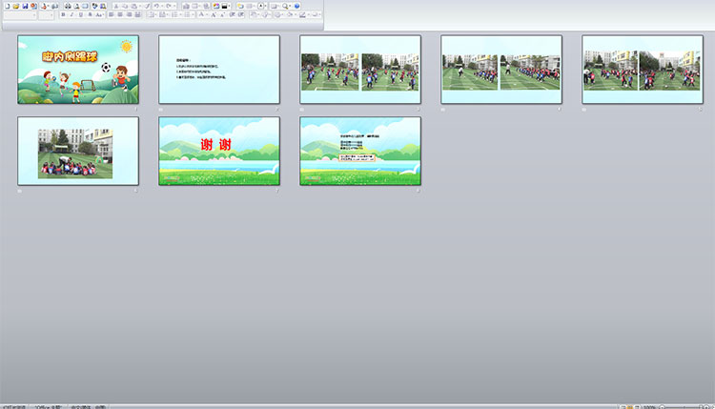Select slide 8 closing info thumbnail
Viewport: 715px width, 409px height.
[x=360, y=151]
